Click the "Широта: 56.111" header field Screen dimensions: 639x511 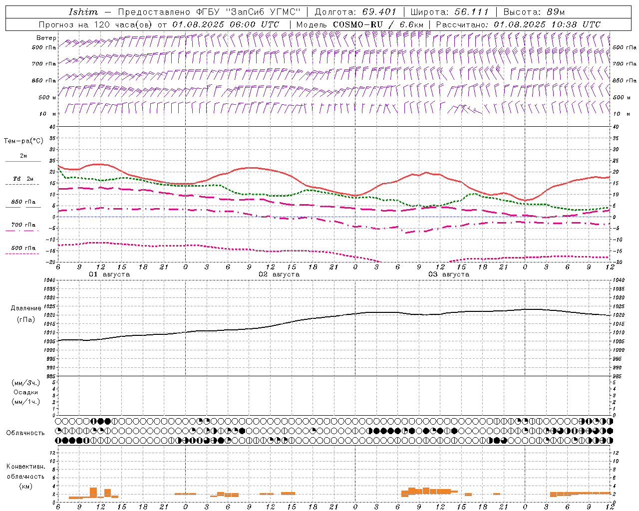pos(449,12)
